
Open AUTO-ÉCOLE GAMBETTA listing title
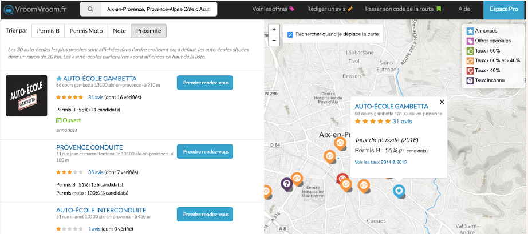pos(100,79)
